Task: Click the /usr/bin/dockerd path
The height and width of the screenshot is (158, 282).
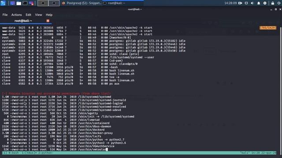Action: [x=91, y=130]
